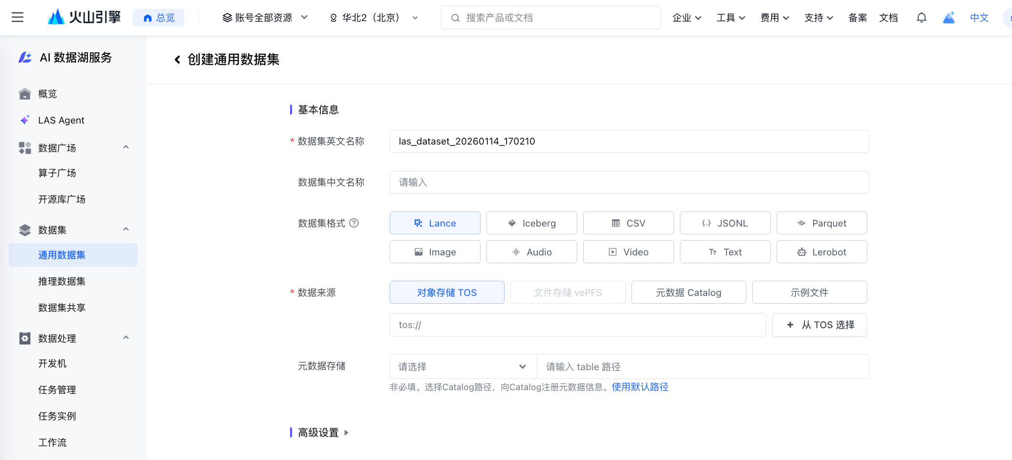Click the 使用默认路径 link
Image resolution: width=1012 pixels, height=460 pixels.
(x=640, y=387)
